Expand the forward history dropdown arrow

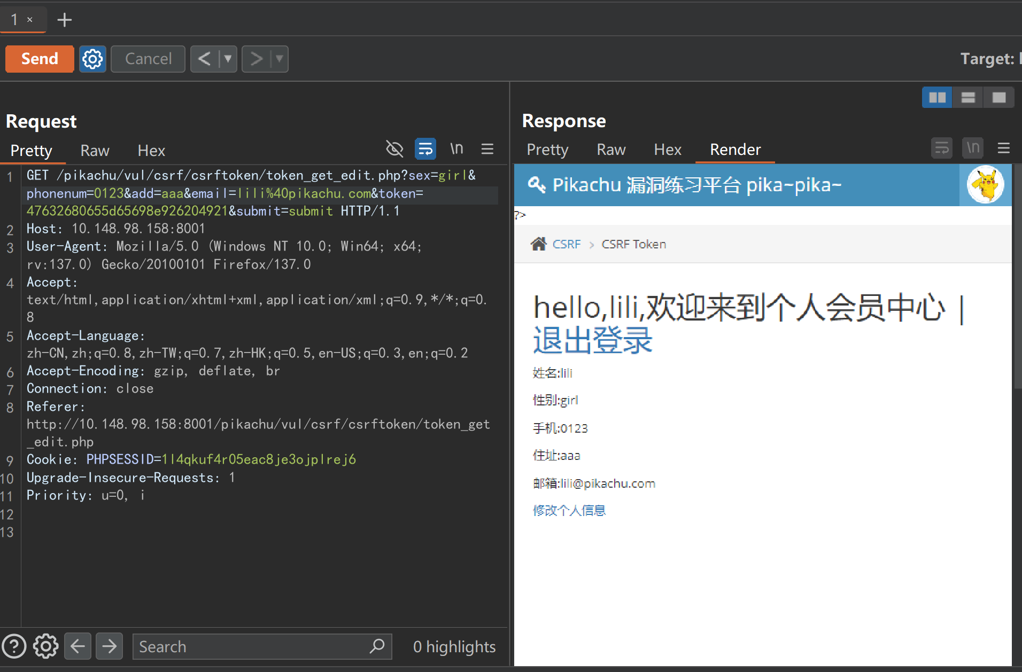pyautogui.click(x=280, y=59)
